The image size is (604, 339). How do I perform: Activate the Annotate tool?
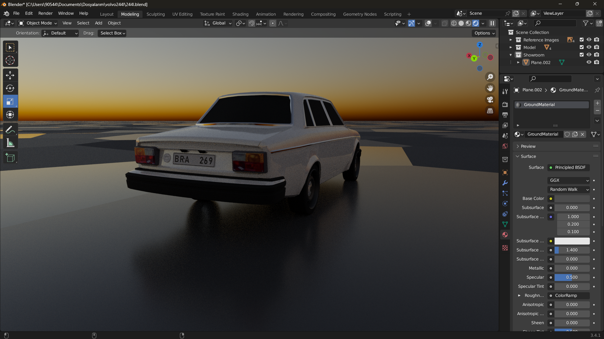[x=10, y=130]
